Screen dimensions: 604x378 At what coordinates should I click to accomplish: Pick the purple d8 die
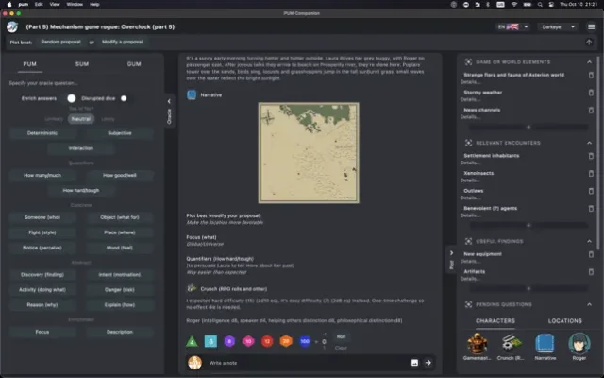229,341
